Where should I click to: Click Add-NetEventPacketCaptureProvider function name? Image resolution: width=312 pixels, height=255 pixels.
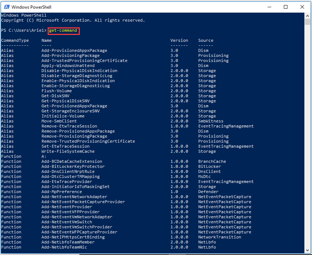pyautogui.click(x=83, y=202)
